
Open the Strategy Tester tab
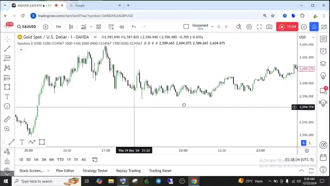[95, 171]
